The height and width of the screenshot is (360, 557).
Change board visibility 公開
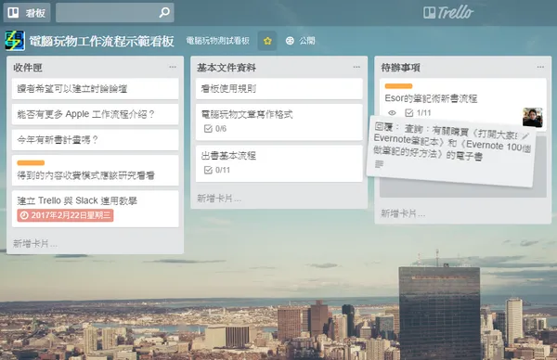point(300,41)
